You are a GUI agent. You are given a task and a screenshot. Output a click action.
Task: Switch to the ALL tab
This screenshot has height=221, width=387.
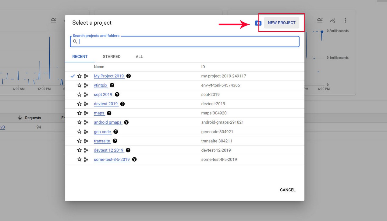pos(139,57)
